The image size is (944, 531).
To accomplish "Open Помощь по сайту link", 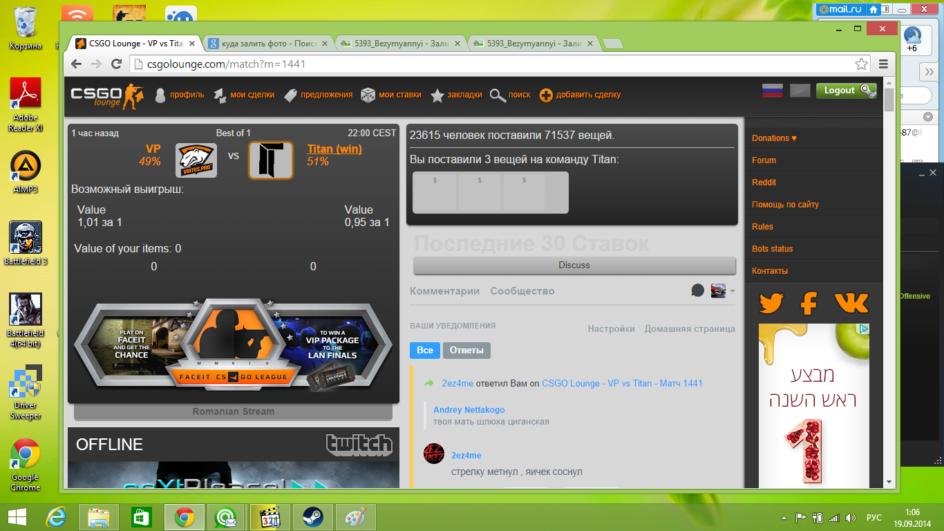I will (x=785, y=205).
